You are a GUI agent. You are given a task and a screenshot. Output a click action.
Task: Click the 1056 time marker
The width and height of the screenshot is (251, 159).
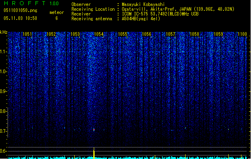(146, 34)
